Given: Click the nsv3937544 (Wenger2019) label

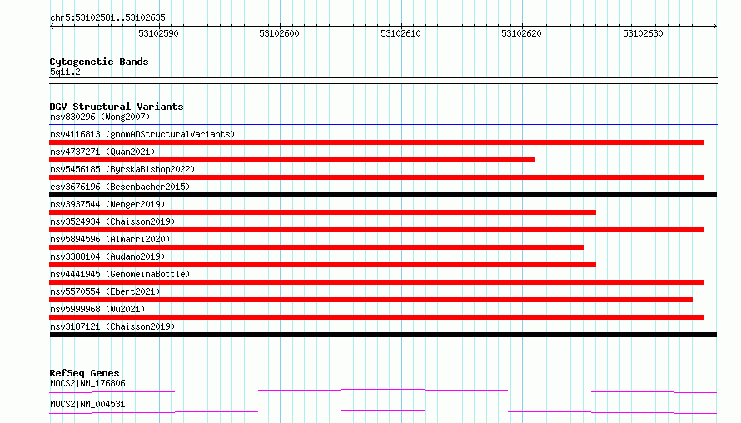Looking at the screenshot, I should coord(107,204).
